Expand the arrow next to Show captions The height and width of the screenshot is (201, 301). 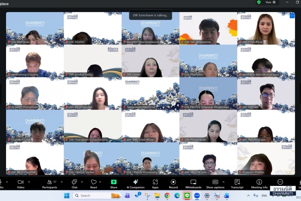(x=223, y=182)
